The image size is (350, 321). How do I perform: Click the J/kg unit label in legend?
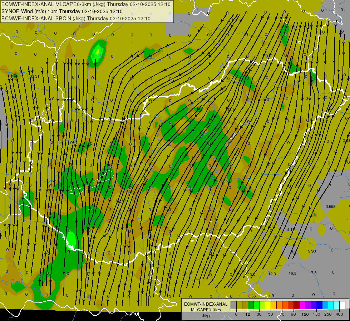pos(206,316)
